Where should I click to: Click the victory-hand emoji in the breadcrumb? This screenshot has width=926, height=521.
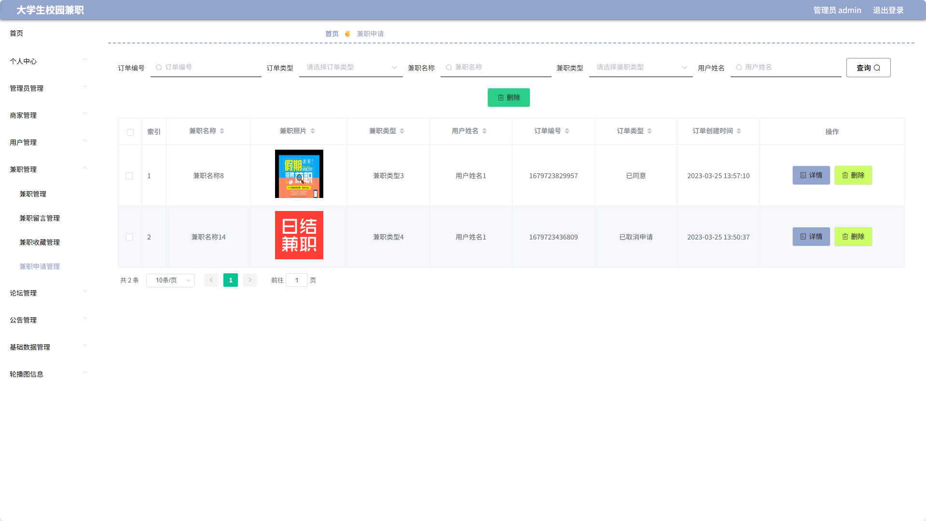coord(348,33)
